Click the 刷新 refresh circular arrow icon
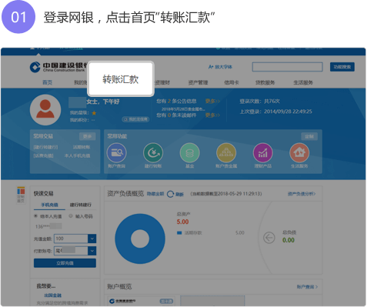 (170, 194)
